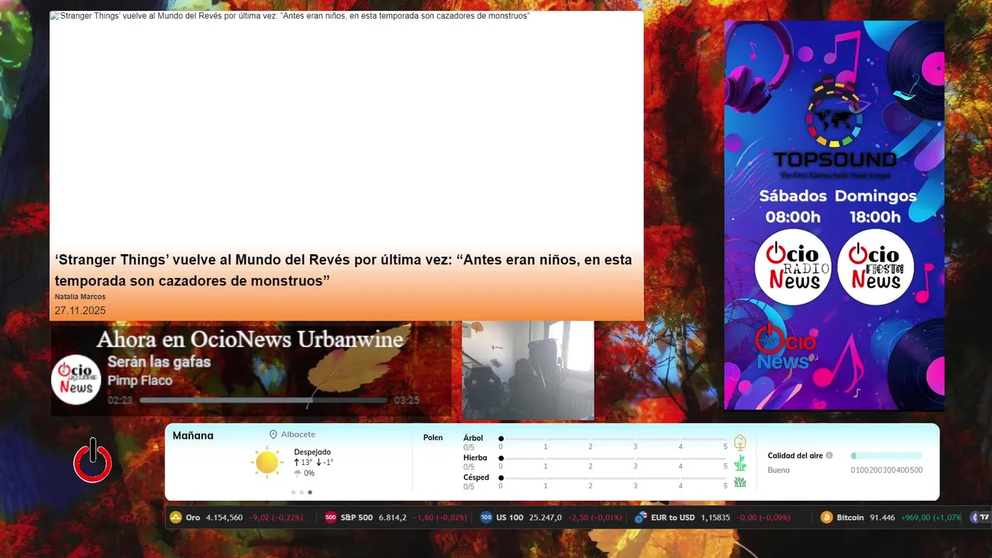992x558 pixels.
Task: Seek in the song progress bar
Action: pos(263,401)
